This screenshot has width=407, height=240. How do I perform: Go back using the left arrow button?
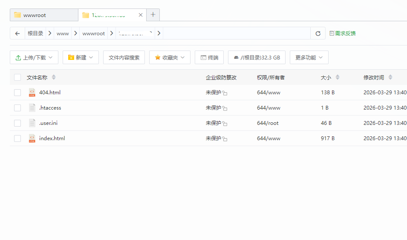(x=17, y=34)
